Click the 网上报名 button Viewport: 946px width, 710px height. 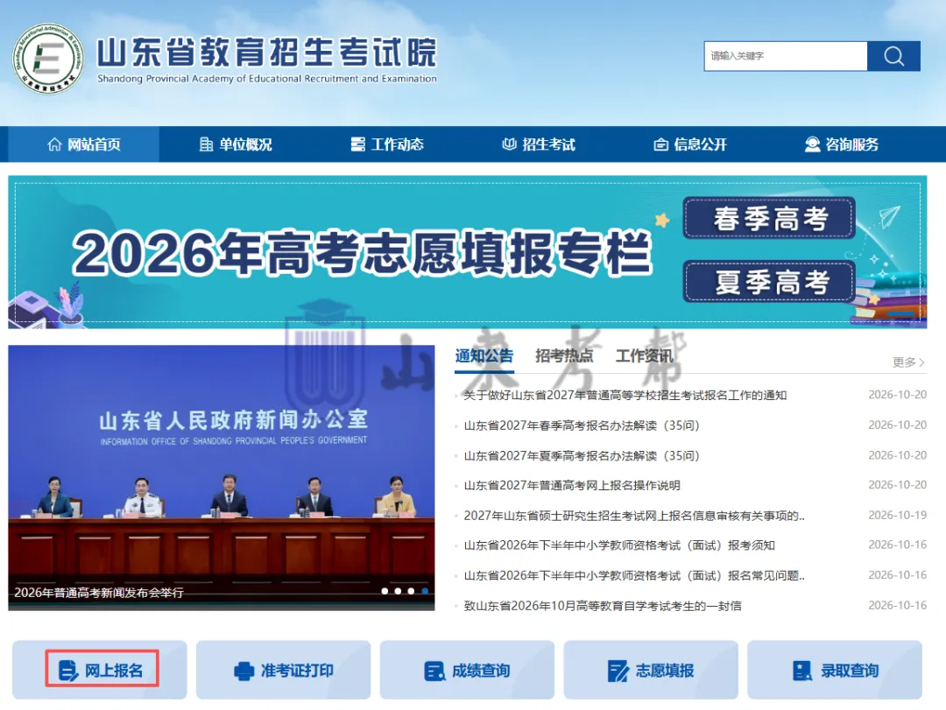coord(100,670)
